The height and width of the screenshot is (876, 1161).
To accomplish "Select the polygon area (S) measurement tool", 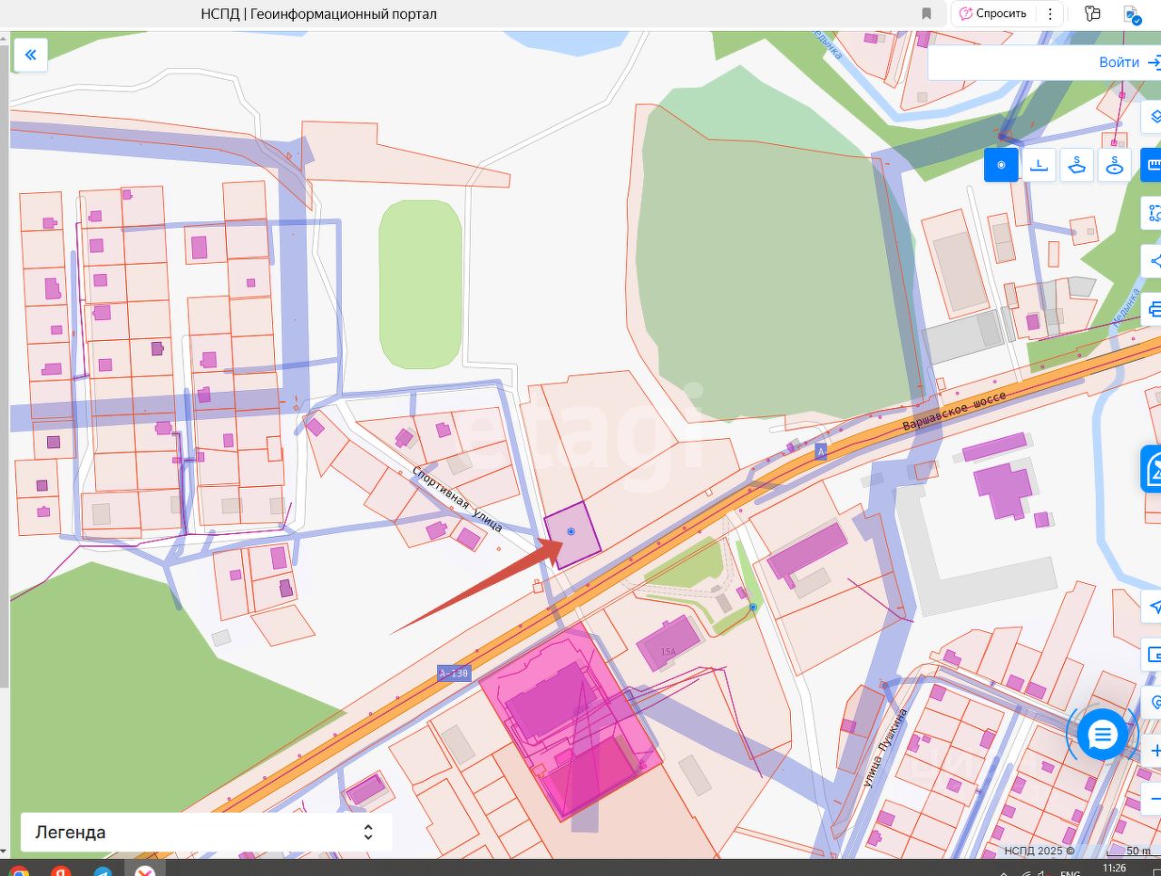I will tap(1077, 165).
